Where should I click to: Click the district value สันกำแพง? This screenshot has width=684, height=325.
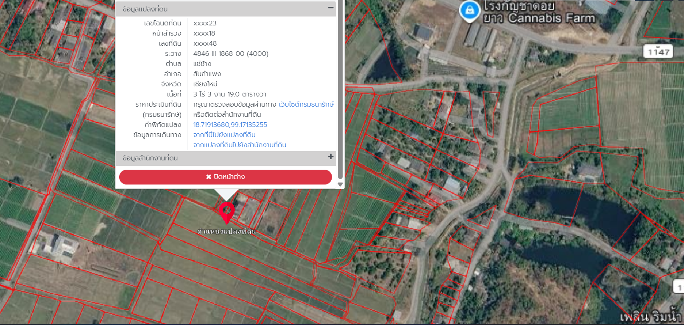point(207,74)
